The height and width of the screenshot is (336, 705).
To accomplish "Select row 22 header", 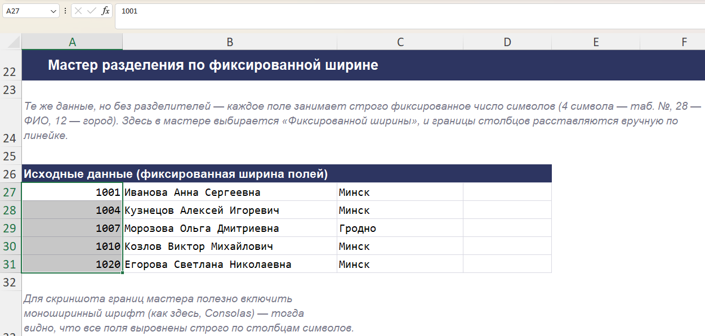I will [11, 65].
